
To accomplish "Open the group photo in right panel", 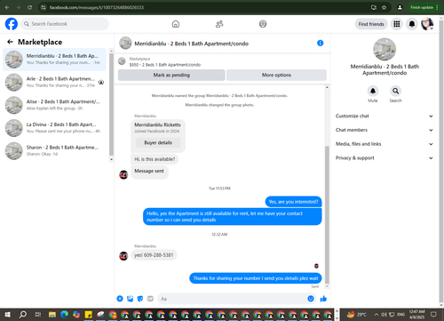I will click(385, 49).
